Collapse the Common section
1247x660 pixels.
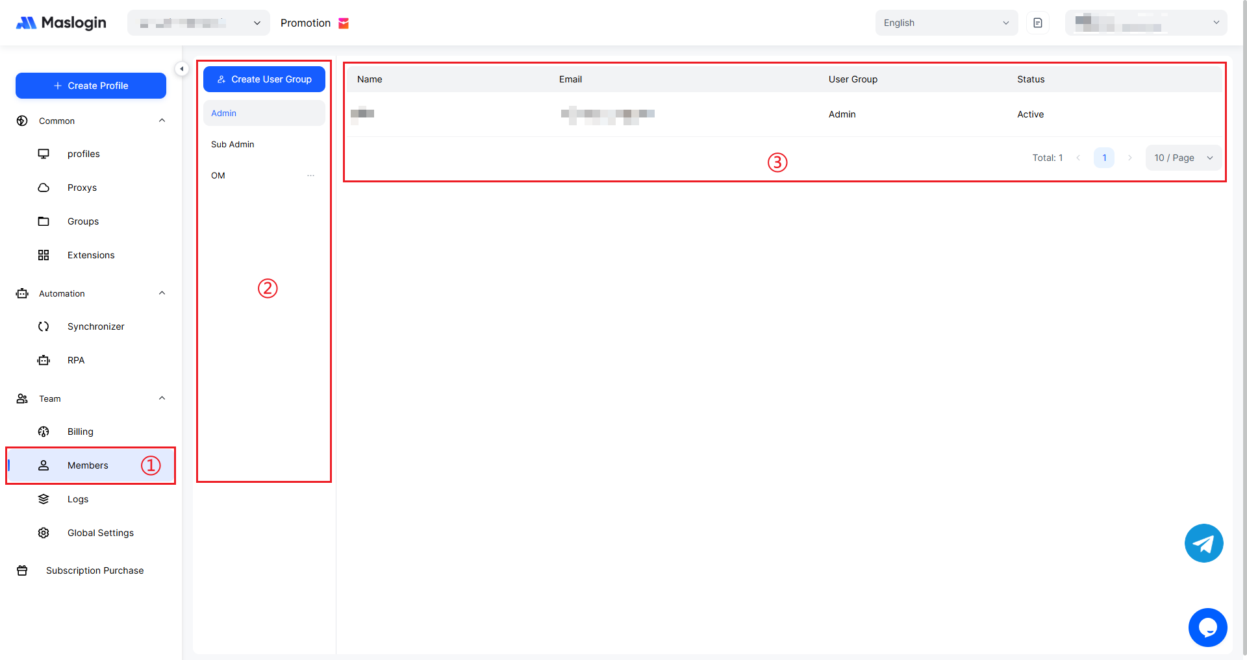162,121
